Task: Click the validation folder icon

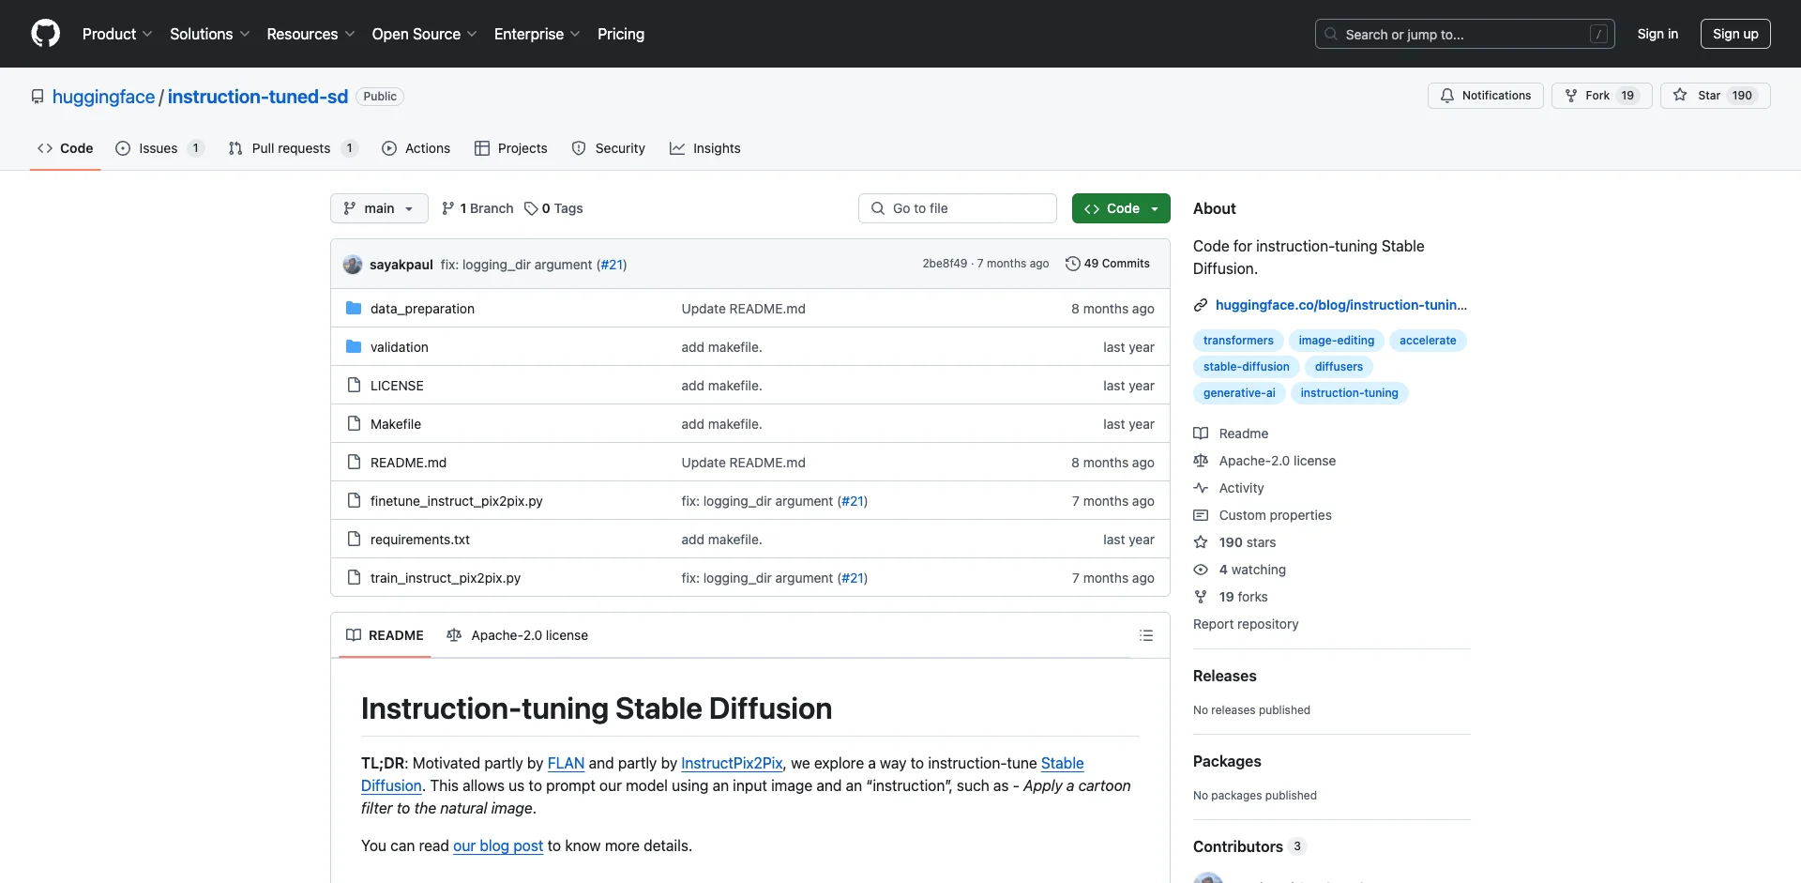Action: pos(354,347)
